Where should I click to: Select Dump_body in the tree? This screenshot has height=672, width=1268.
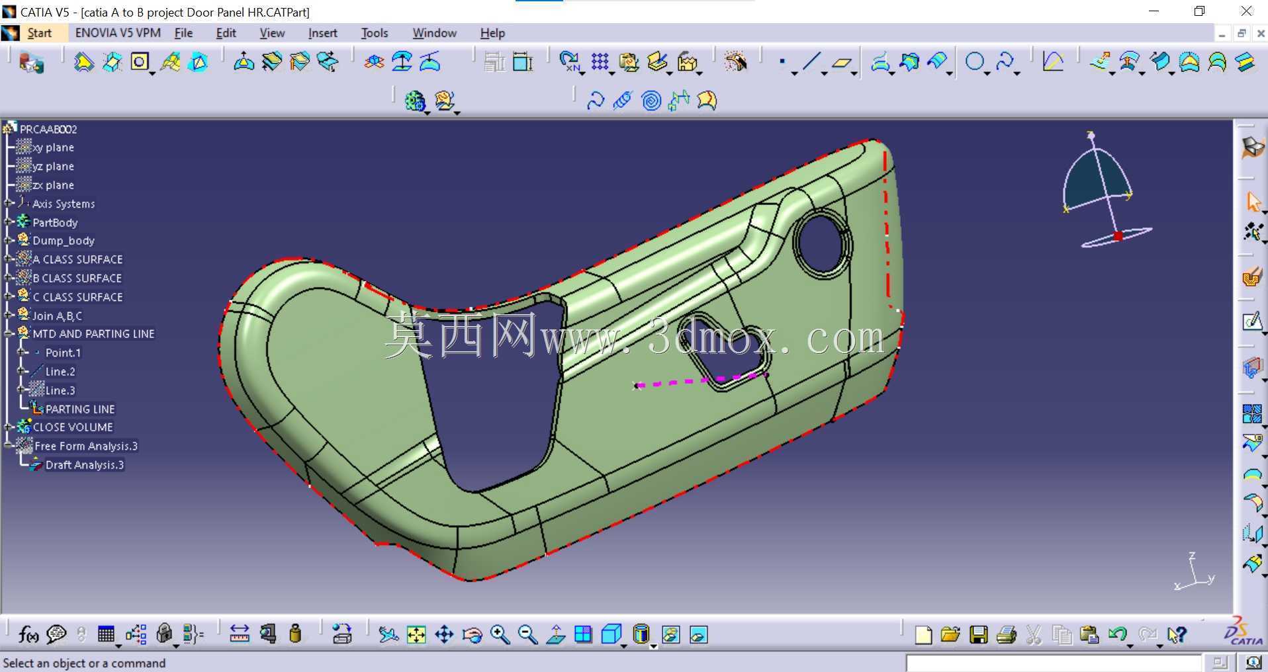coord(64,241)
